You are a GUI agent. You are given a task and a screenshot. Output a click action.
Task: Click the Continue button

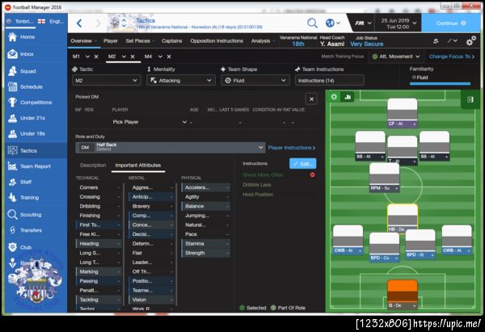pyautogui.click(x=451, y=23)
